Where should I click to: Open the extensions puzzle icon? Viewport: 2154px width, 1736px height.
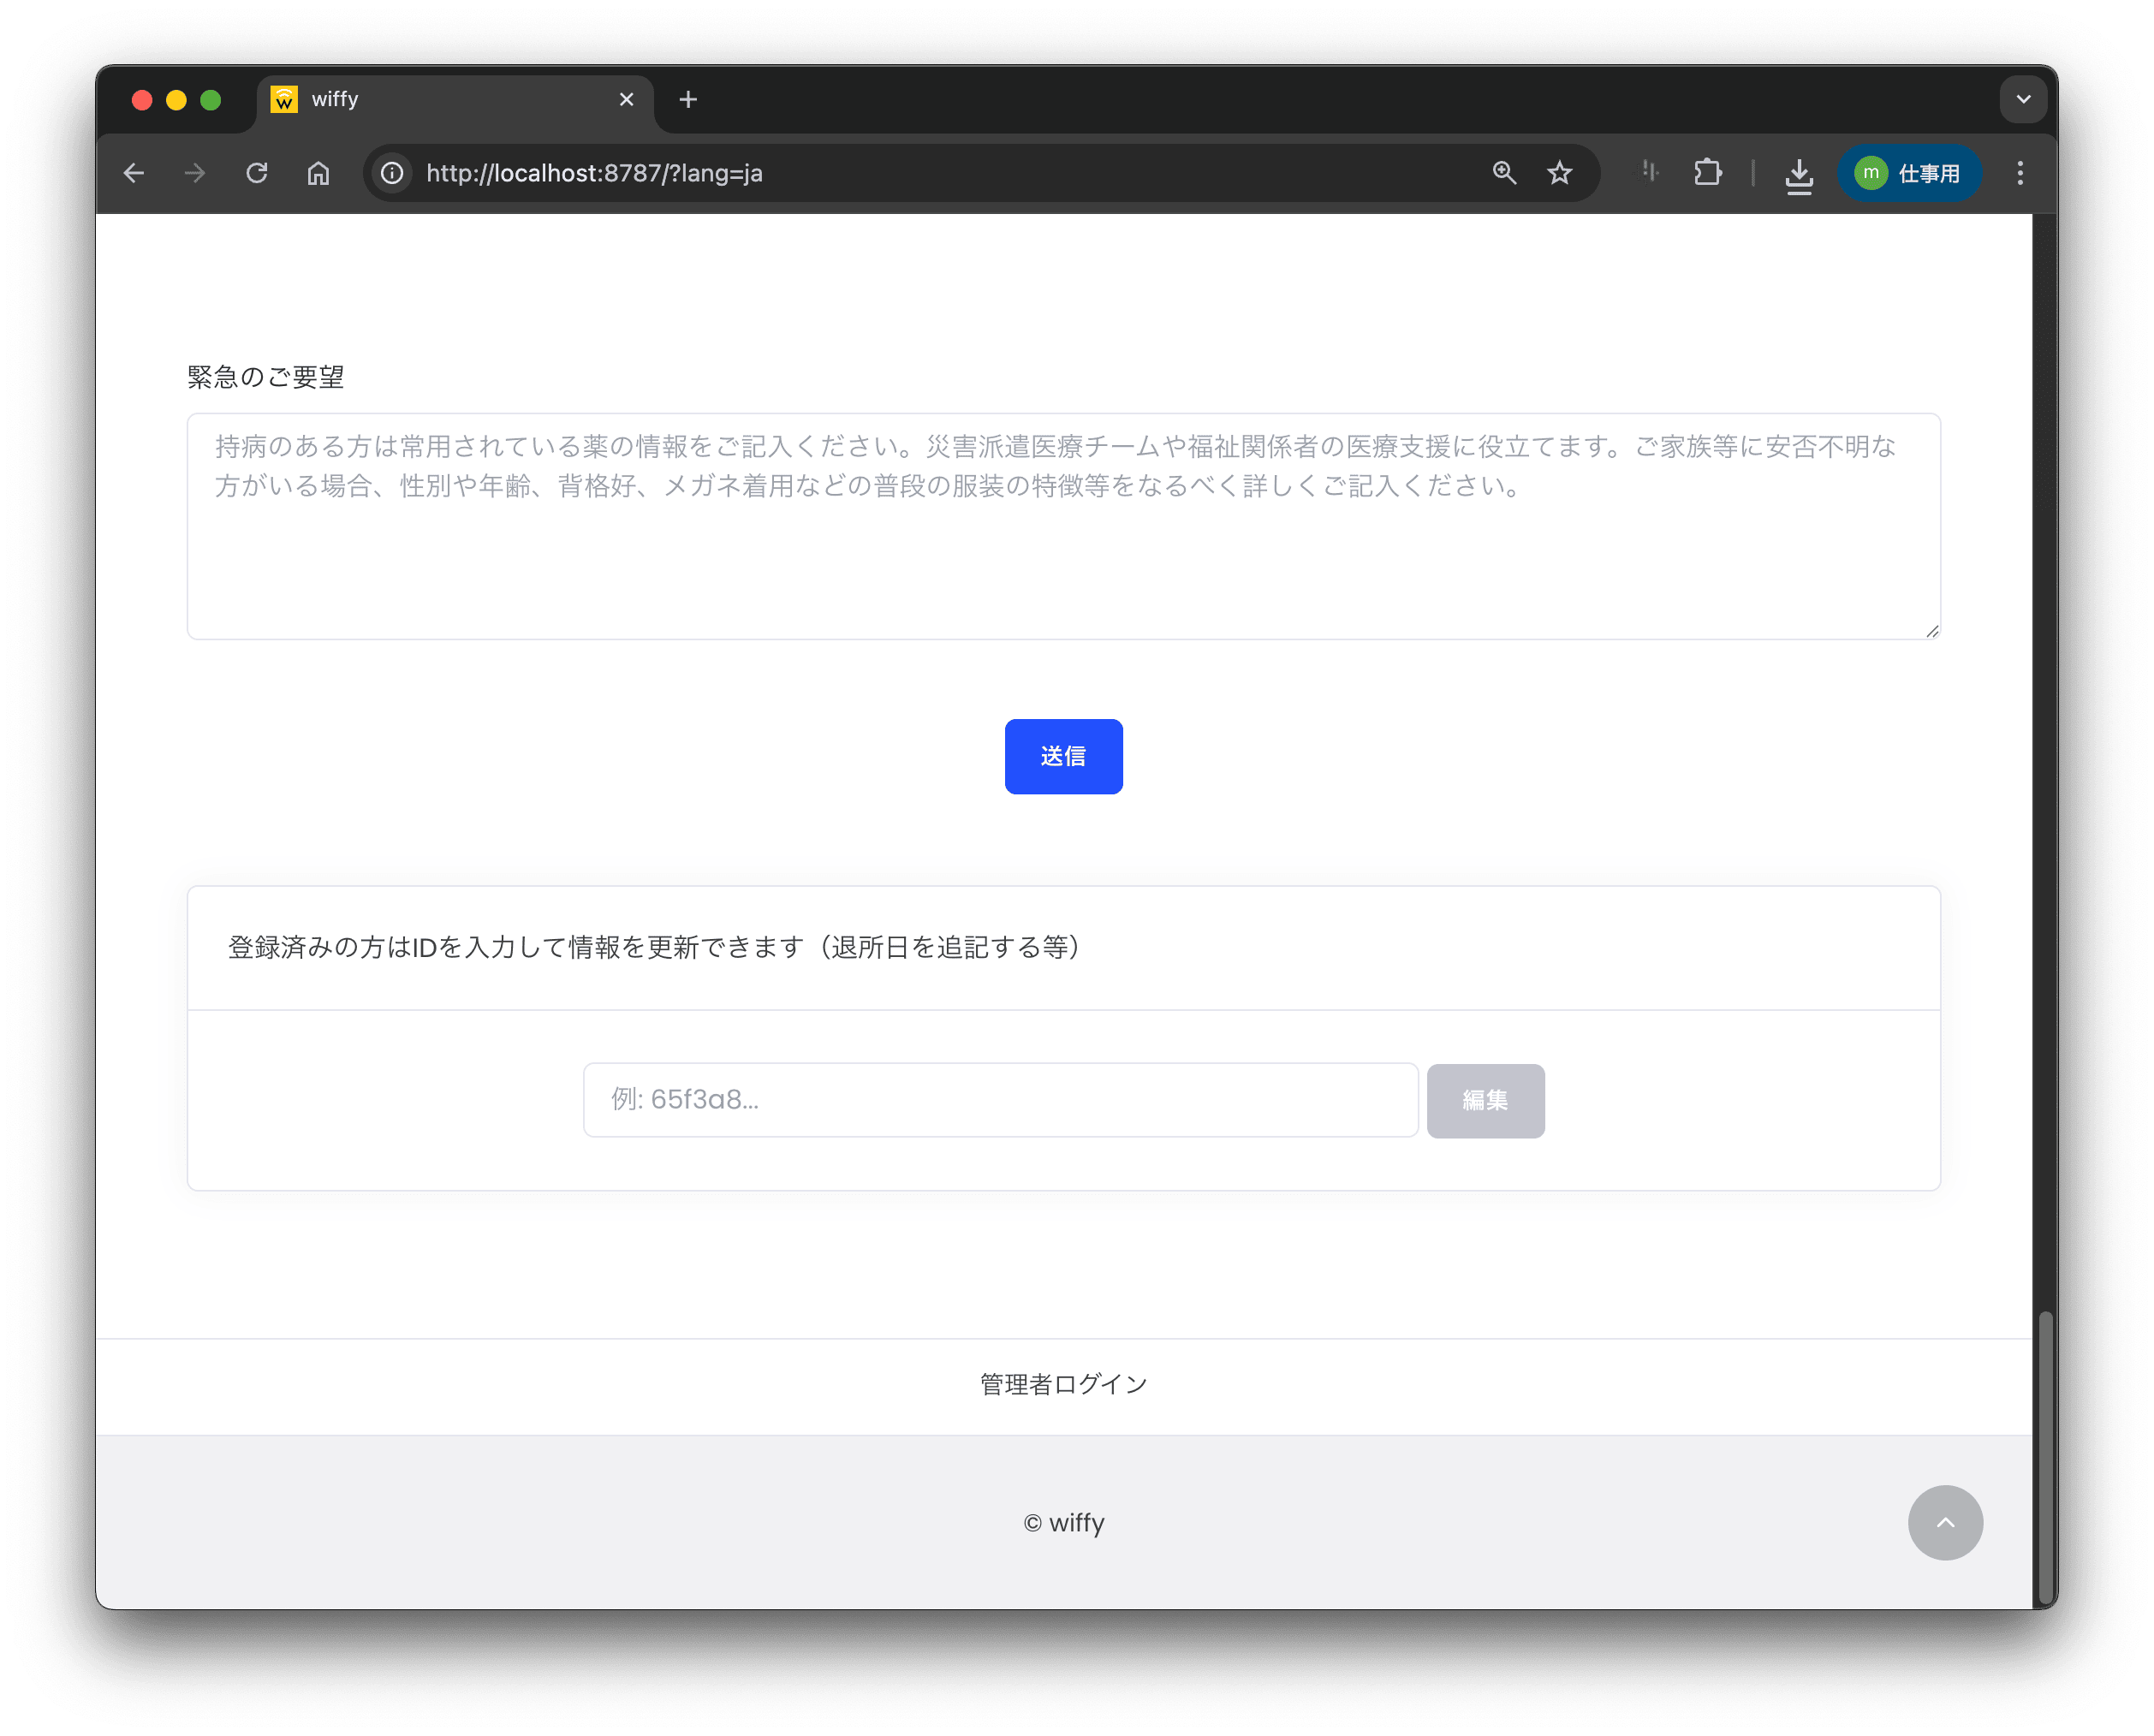point(1708,173)
